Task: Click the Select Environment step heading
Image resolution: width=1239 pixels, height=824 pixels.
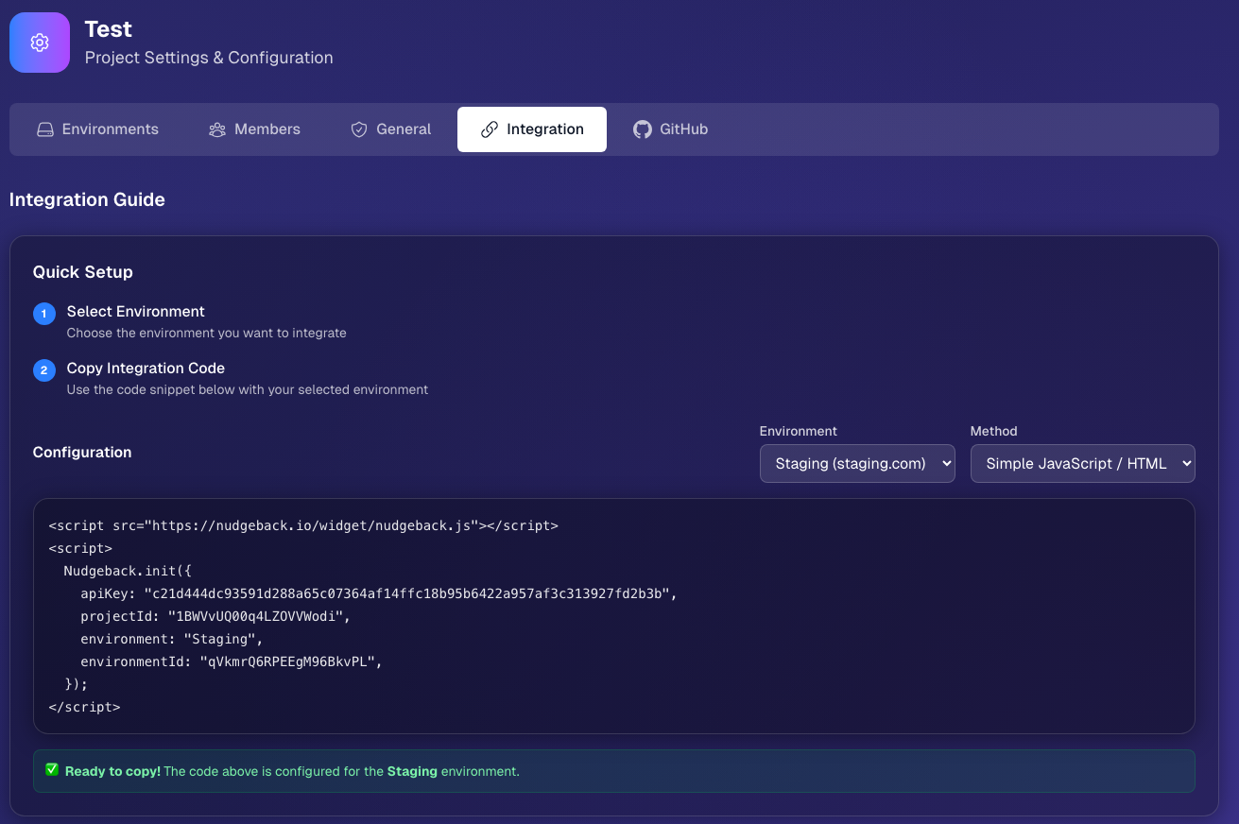Action: point(134,311)
